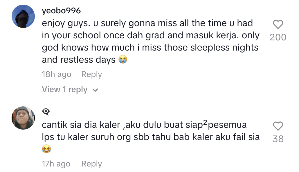The width and height of the screenshot is (299, 172).
Task: Reply to yeobo996's comment
Action: [91, 74]
